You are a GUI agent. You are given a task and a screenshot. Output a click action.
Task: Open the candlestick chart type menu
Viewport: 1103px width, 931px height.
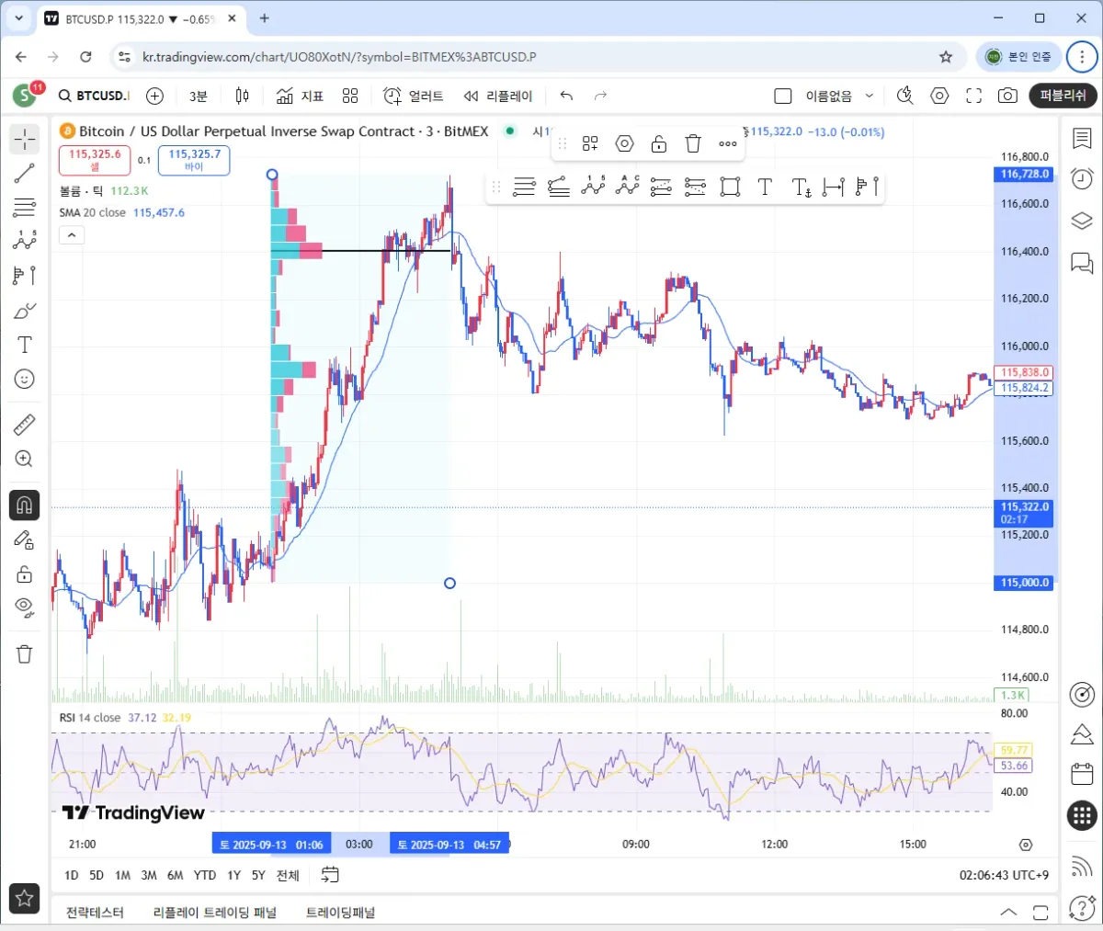[x=243, y=96]
